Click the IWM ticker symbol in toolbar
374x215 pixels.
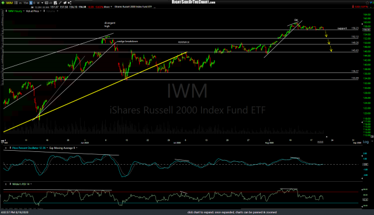tap(9, 3)
